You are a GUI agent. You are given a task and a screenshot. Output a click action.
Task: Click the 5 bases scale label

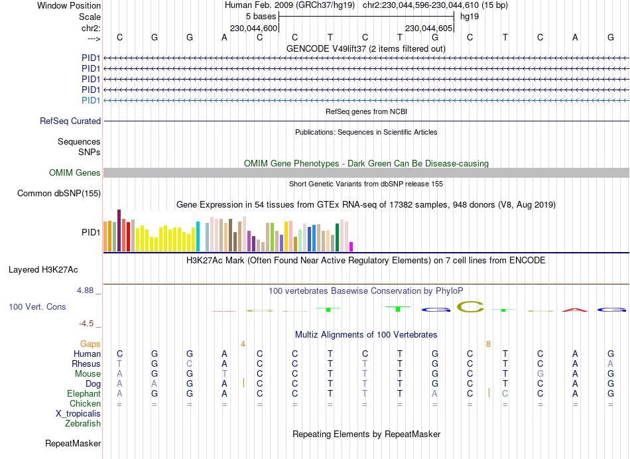click(261, 17)
